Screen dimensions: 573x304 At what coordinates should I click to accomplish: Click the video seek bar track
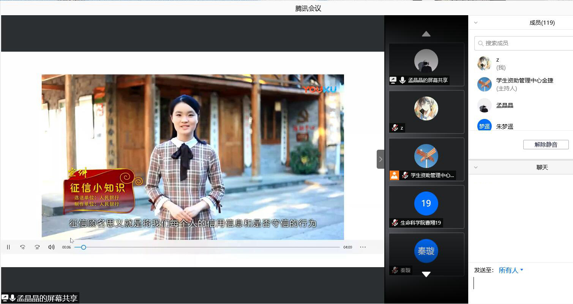[207, 247]
